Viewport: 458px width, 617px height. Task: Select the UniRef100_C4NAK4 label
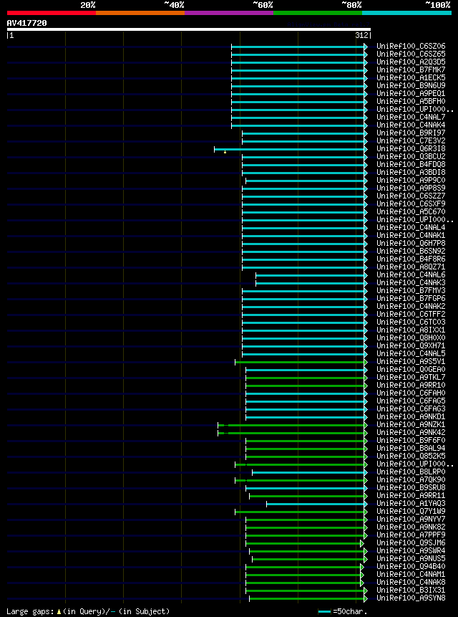[411, 125]
